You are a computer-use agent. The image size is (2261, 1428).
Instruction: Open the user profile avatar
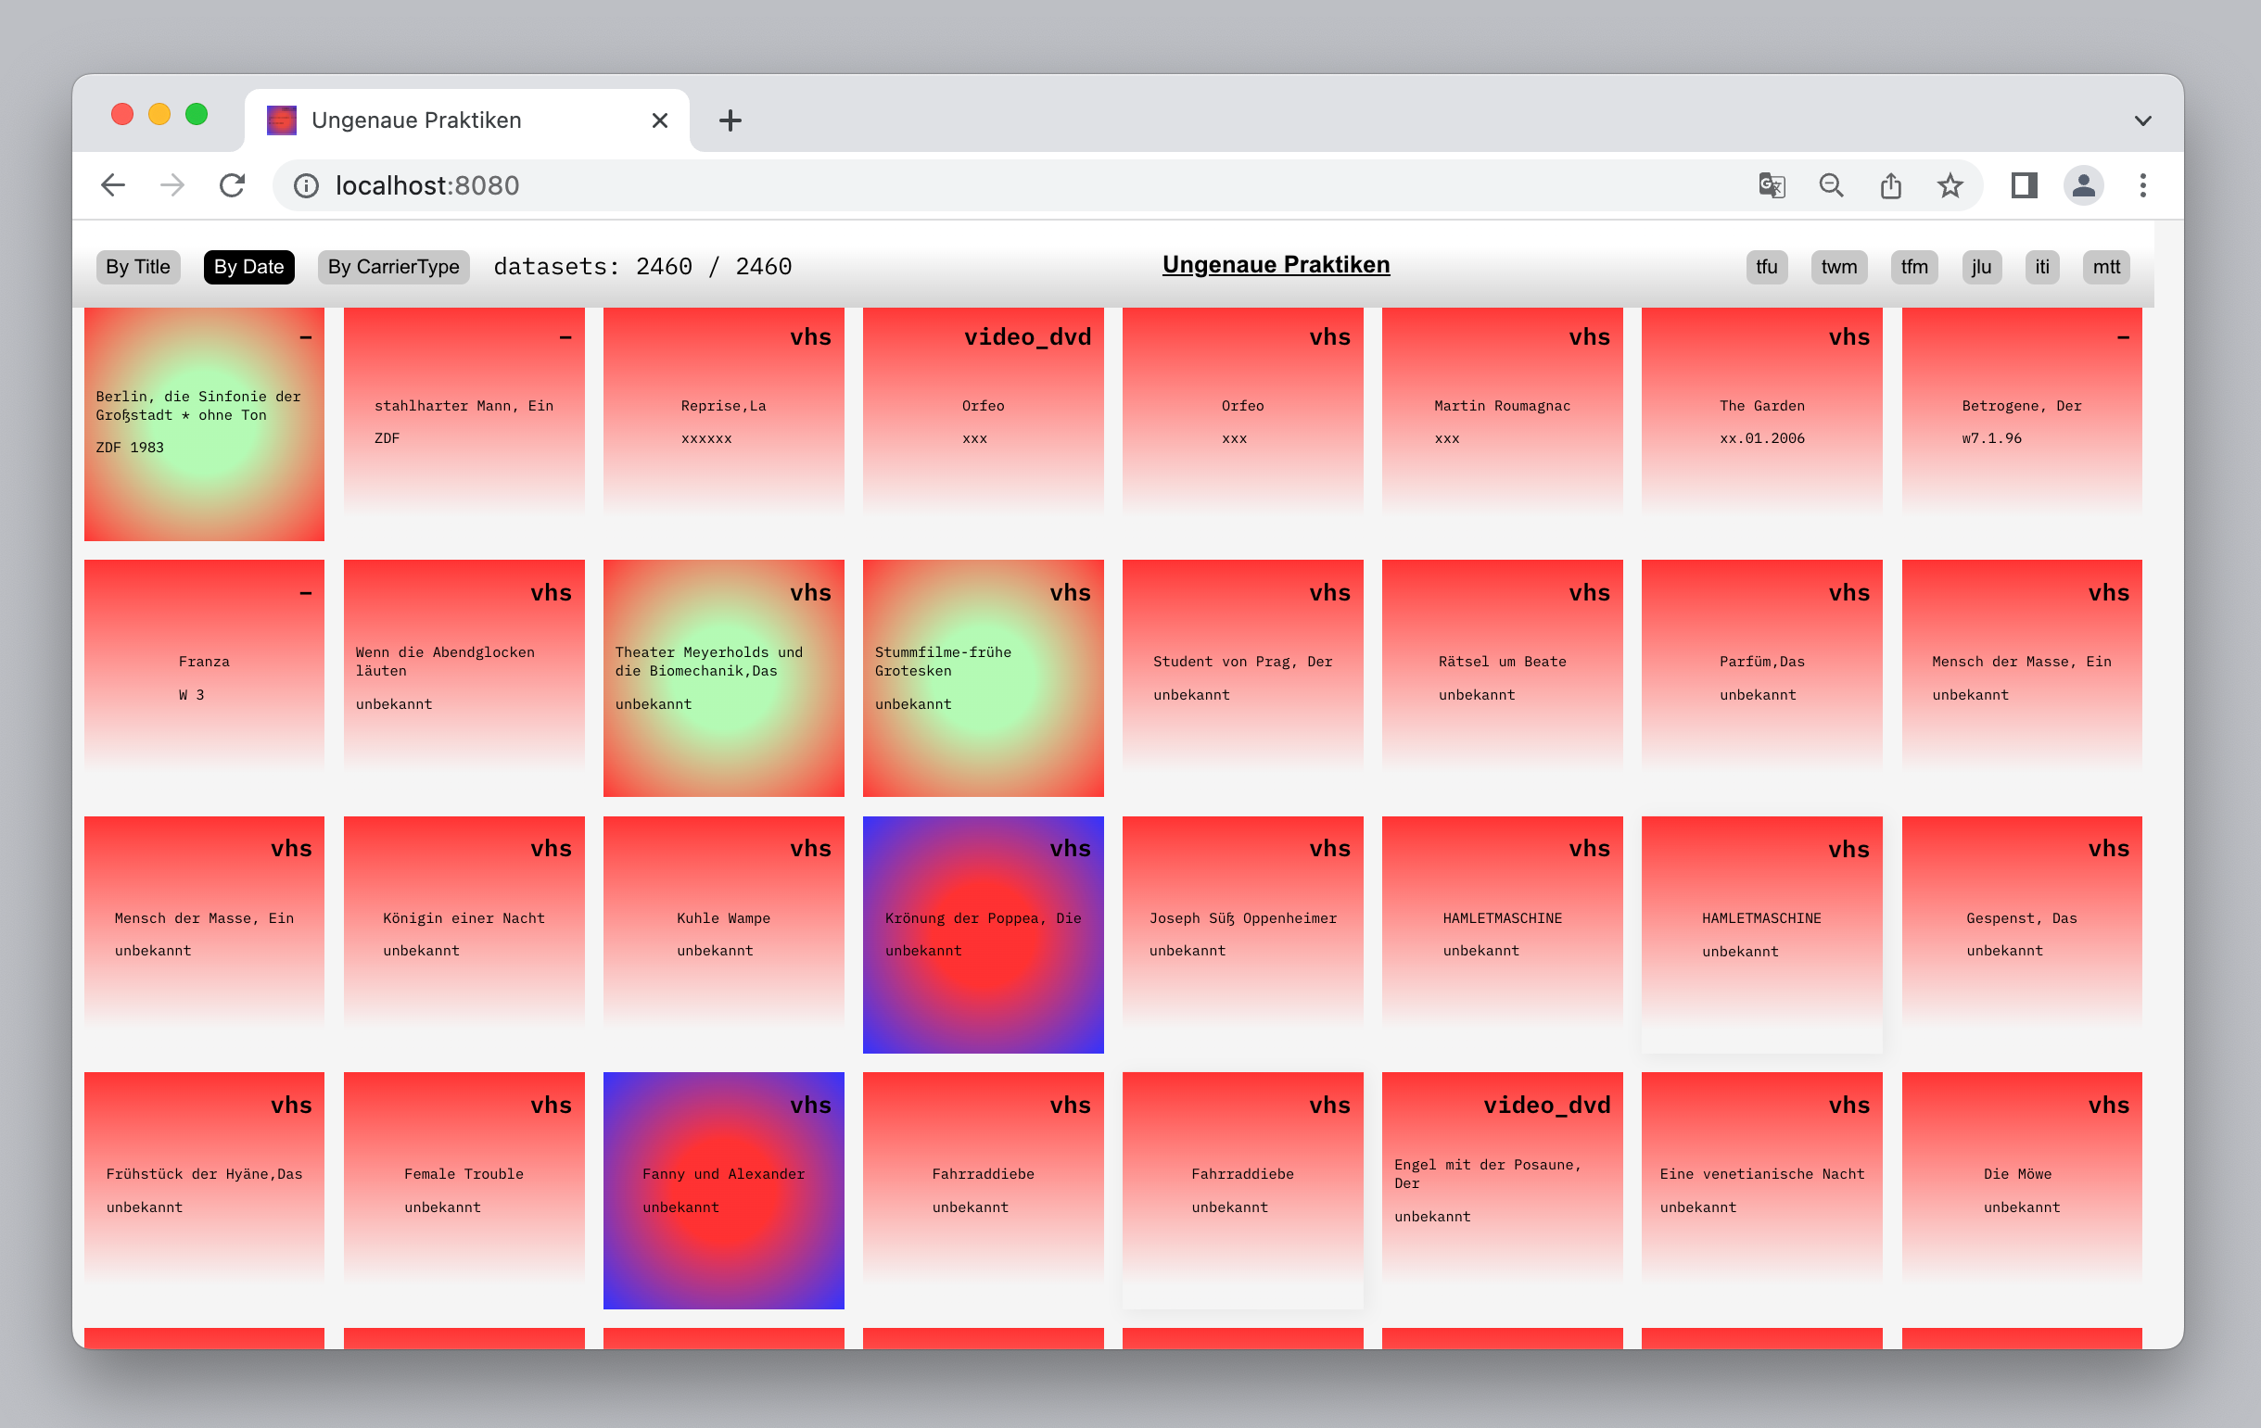pos(2083,185)
